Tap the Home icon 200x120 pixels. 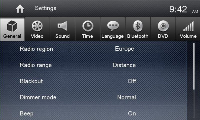tap(20, 9)
